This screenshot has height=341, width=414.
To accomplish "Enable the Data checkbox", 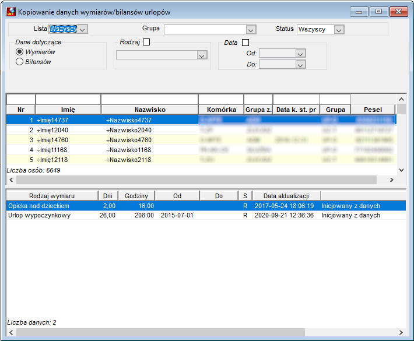I will [245, 43].
